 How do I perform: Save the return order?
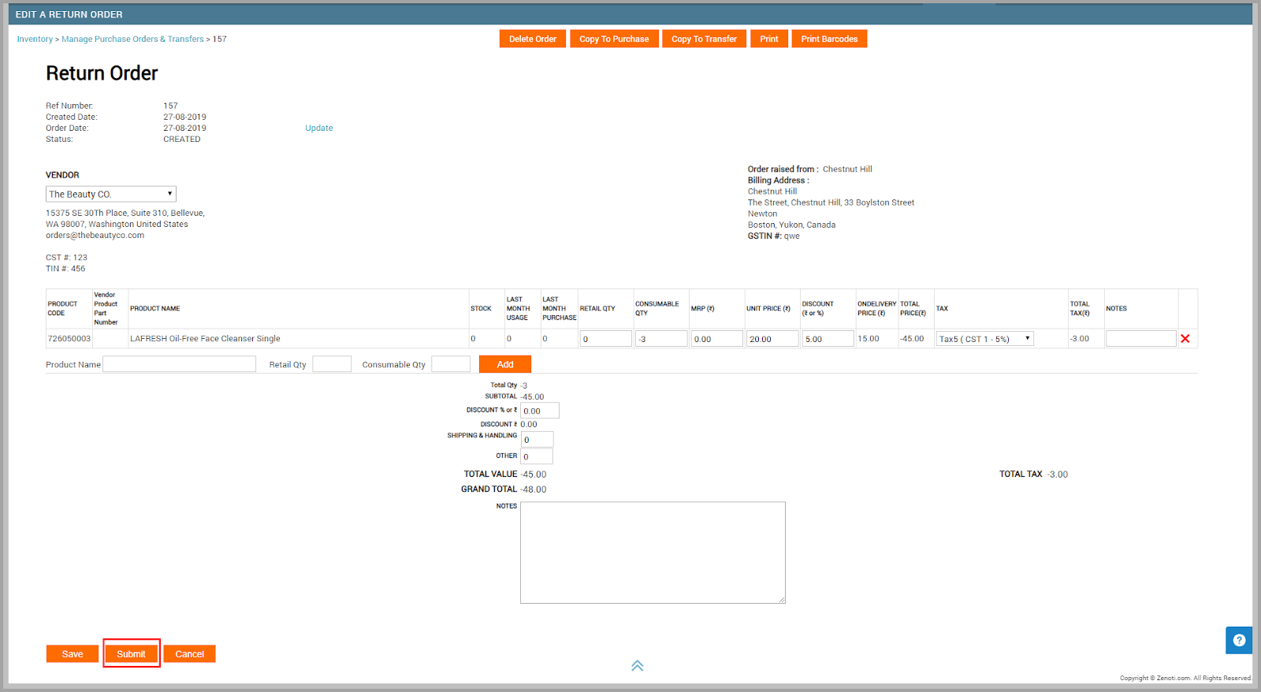pyautogui.click(x=73, y=654)
